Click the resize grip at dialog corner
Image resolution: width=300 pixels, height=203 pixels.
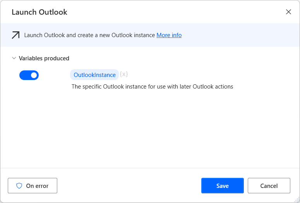click(x=297, y=200)
